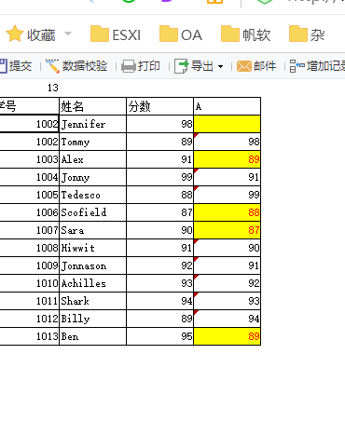This screenshot has height=422, width=345.
Task: Click the 提交 submit button
Action: point(16,66)
